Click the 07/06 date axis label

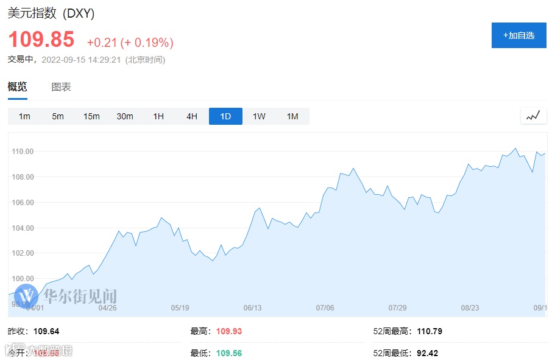click(x=325, y=308)
